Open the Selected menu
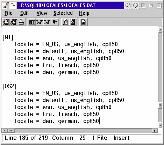 (63, 13)
